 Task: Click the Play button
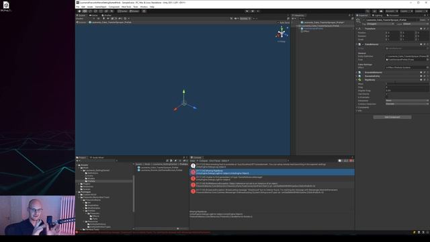(x=247, y=11)
